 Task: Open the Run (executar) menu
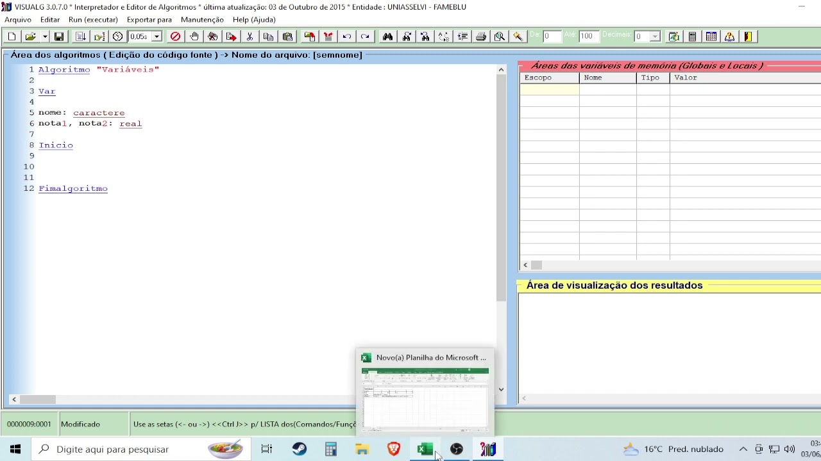coord(93,20)
